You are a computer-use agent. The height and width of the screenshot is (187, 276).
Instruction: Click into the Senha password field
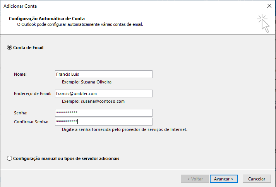(x=104, y=113)
